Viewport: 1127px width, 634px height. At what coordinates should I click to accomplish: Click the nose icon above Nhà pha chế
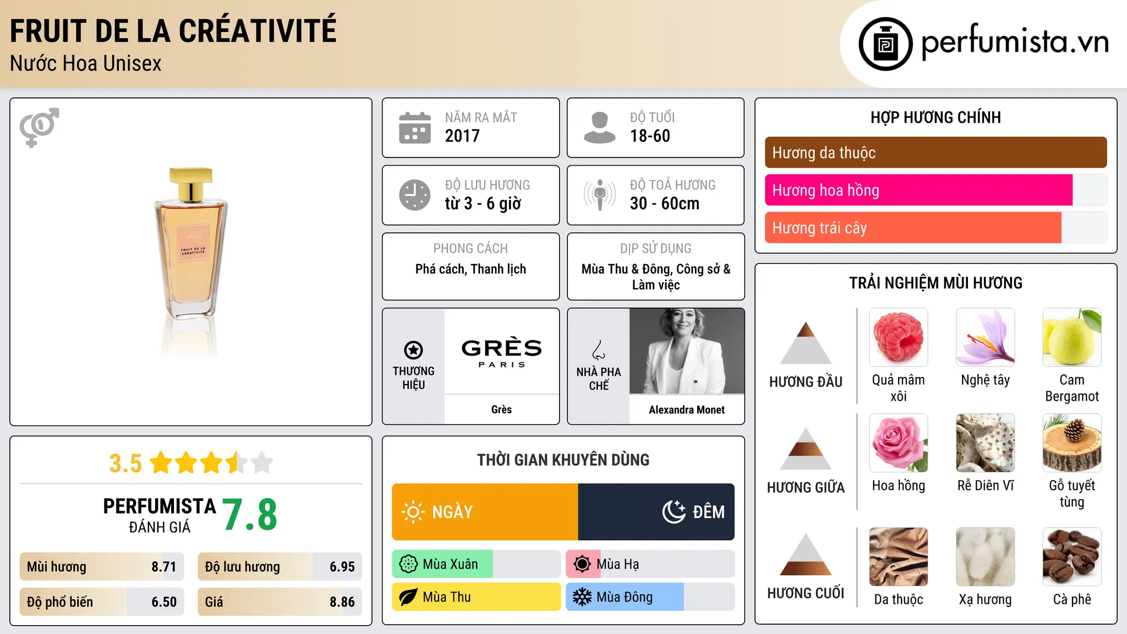coord(599,350)
